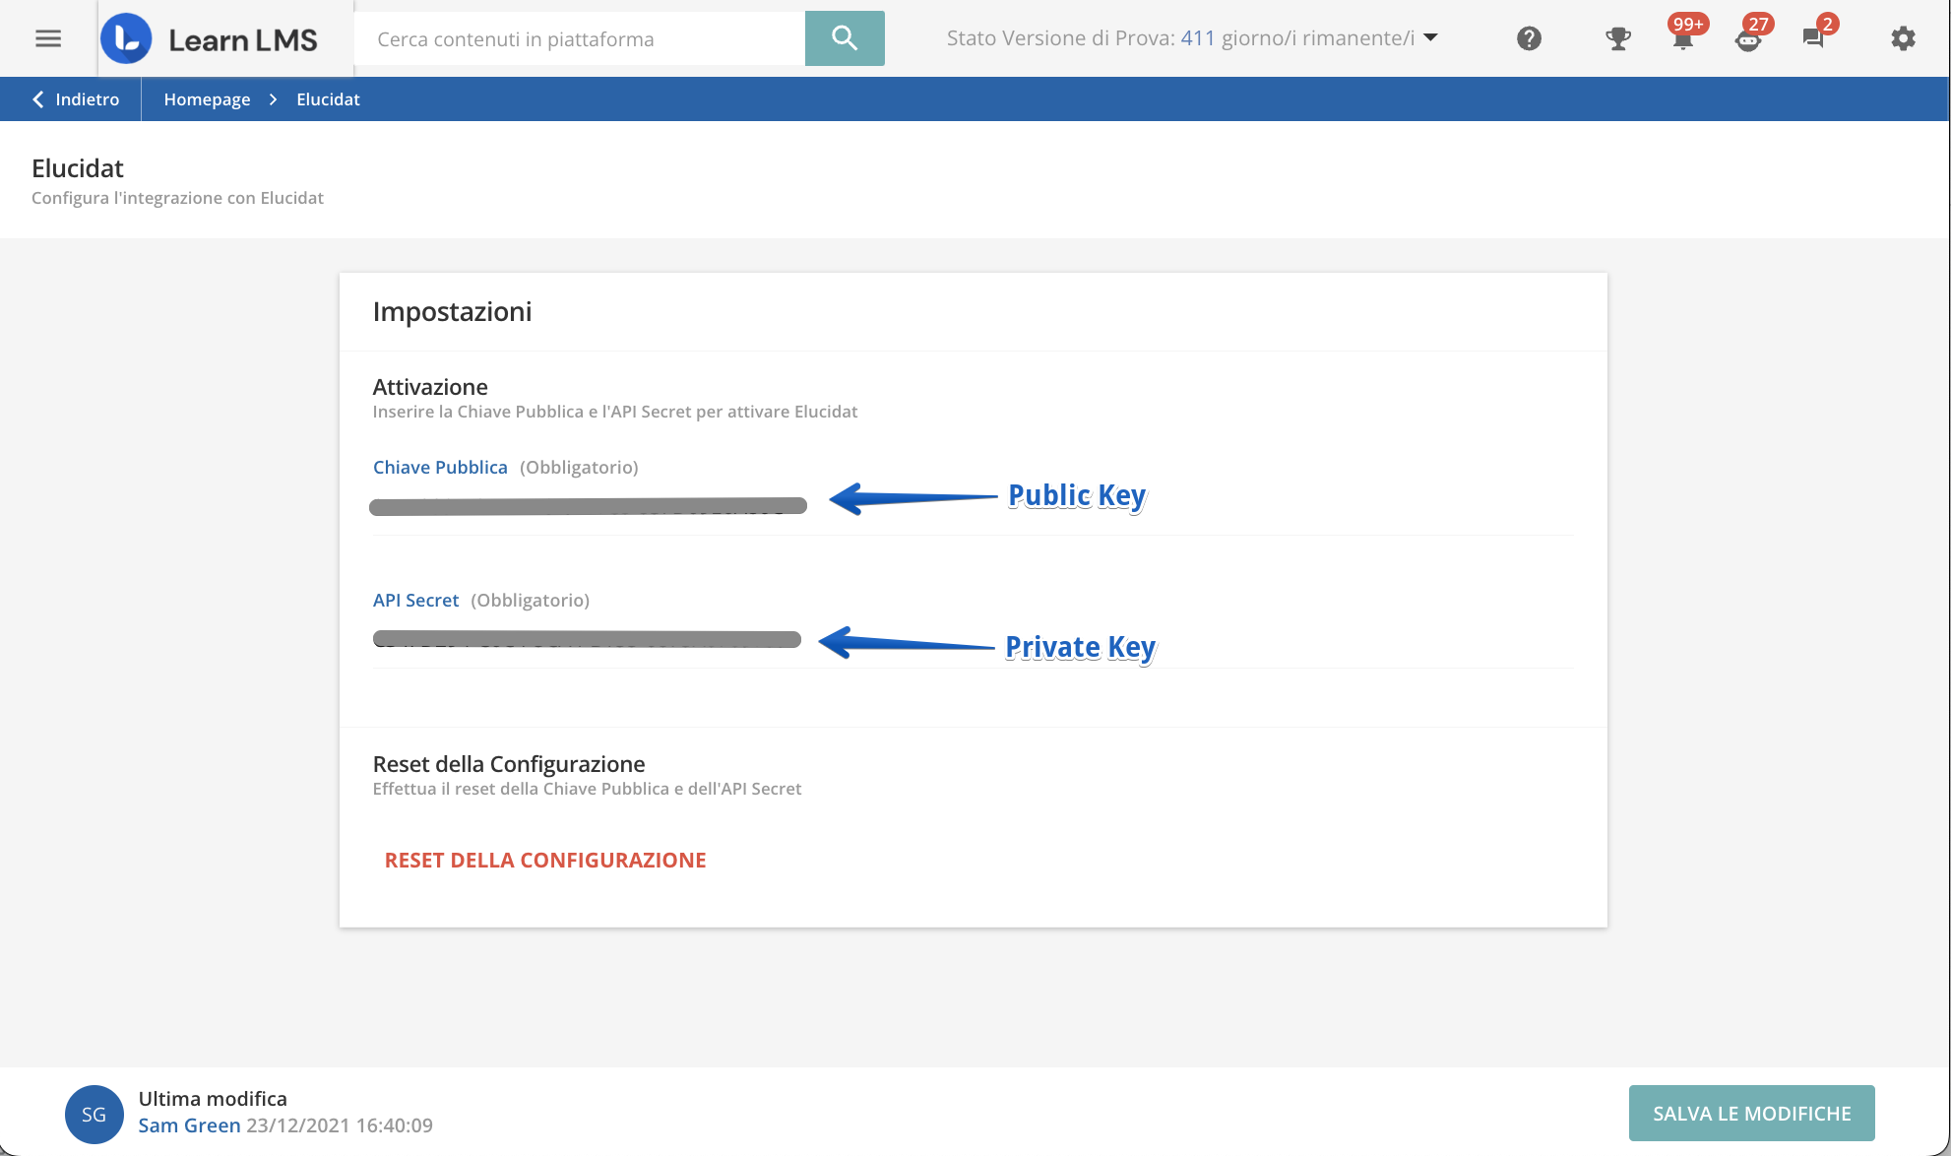Open Sam Green user profile link

[189, 1124]
